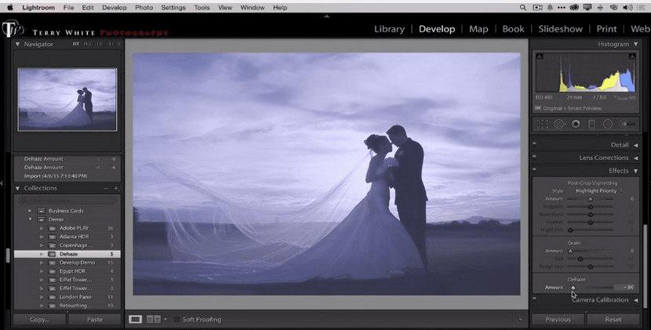This screenshot has height=330, width=651.
Task: Enable the Soft Proofing checkbox
Action: pyautogui.click(x=176, y=319)
